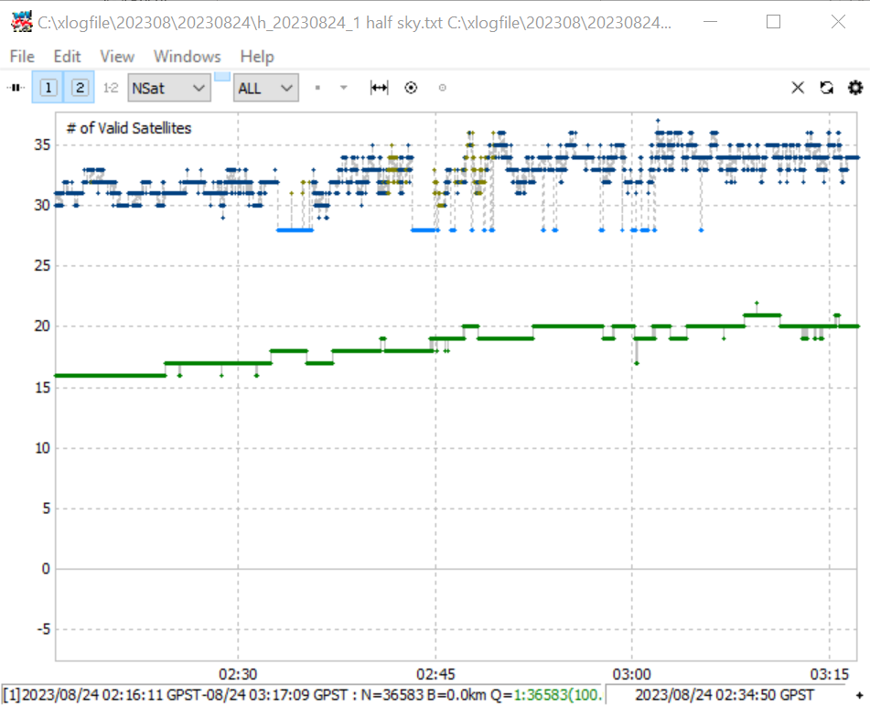Open the ALL quality filter dropdown

click(x=266, y=88)
